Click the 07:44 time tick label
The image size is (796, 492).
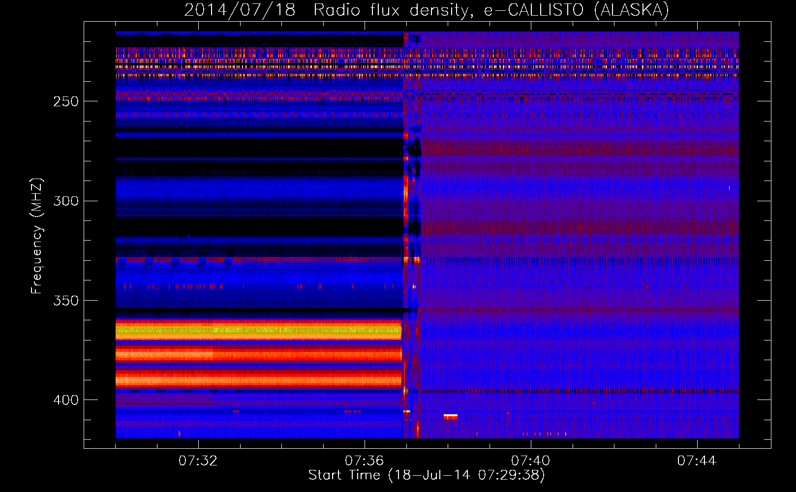[697, 461]
